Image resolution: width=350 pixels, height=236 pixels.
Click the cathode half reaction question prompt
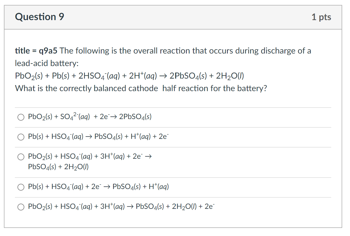pyautogui.click(x=141, y=88)
